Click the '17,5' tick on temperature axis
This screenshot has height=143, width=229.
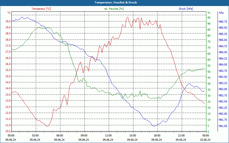(8, 46)
